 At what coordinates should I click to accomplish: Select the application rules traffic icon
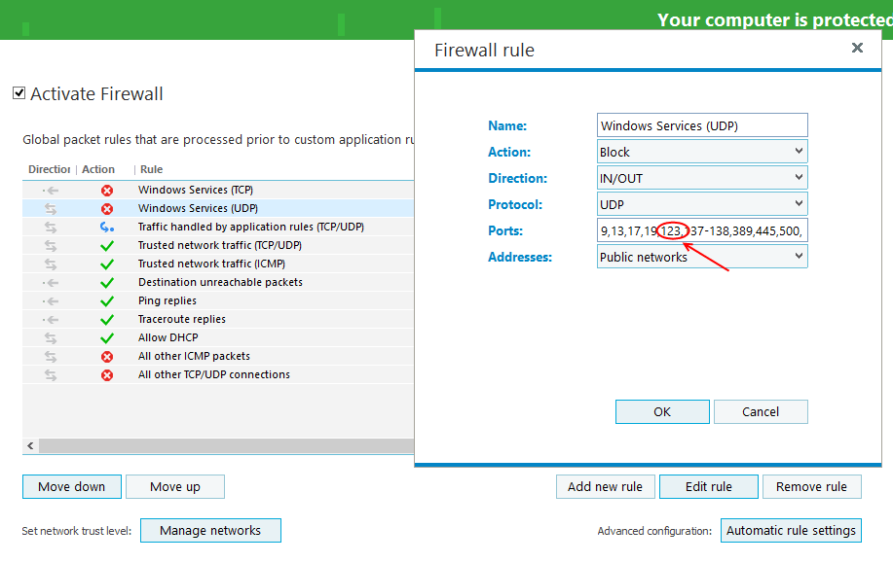point(107,227)
